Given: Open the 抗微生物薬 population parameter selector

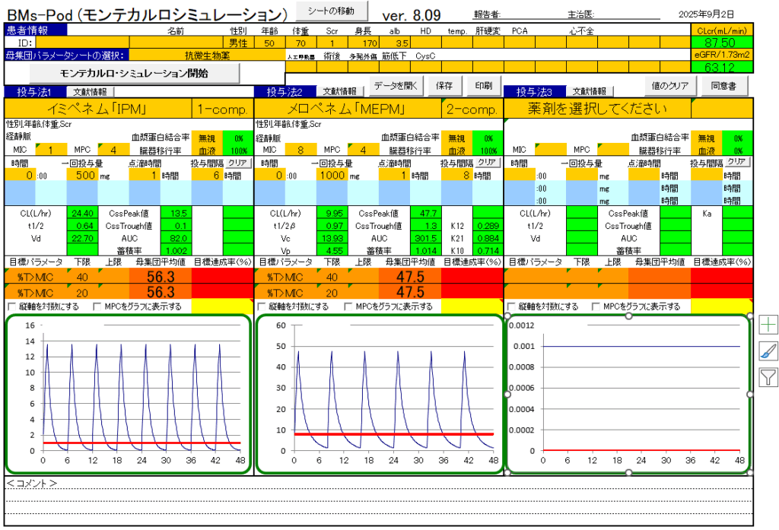Looking at the screenshot, I should (206, 55).
